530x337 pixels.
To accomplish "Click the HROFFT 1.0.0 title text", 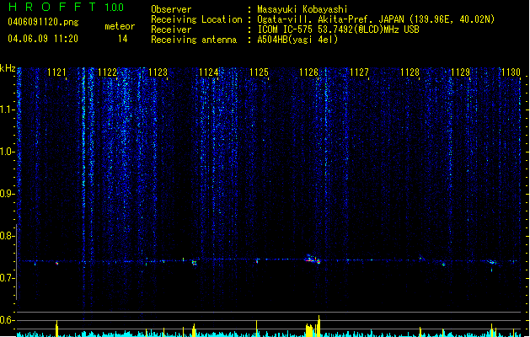I will (66, 7).
